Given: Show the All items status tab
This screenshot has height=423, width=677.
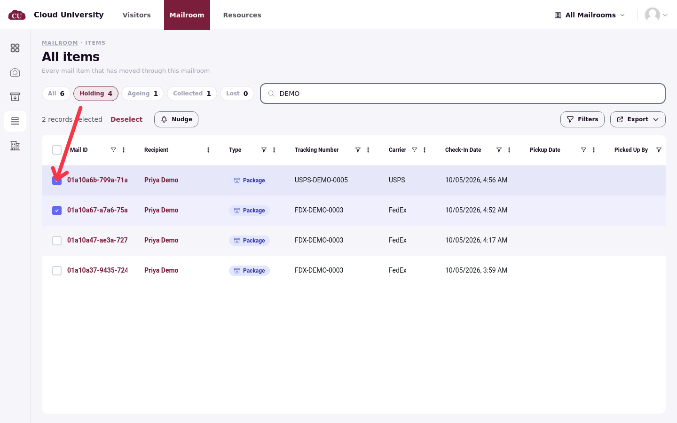Looking at the screenshot, I should (x=56, y=94).
